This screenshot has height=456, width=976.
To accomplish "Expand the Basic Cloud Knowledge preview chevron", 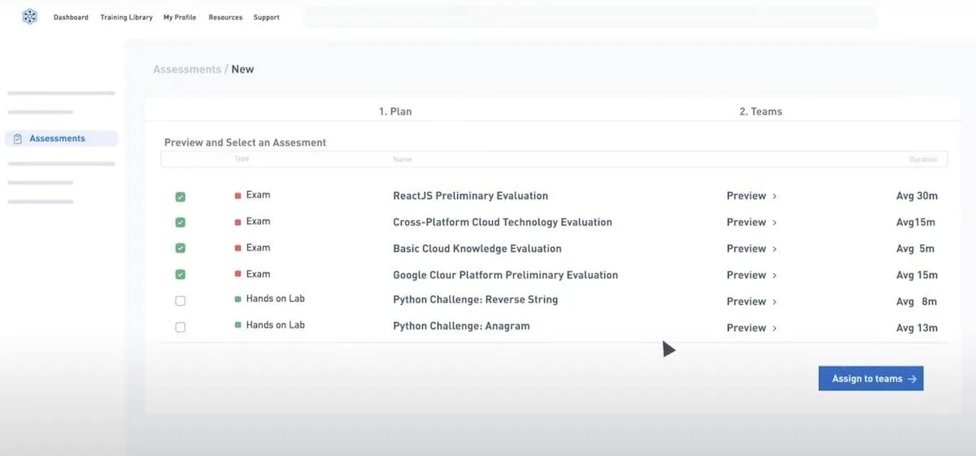I will pyautogui.click(x=774, y=249).
